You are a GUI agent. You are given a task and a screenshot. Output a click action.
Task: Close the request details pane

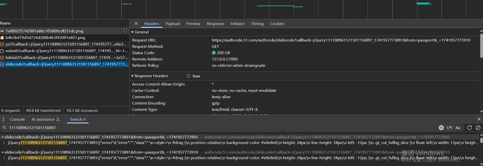pos(136,24)
